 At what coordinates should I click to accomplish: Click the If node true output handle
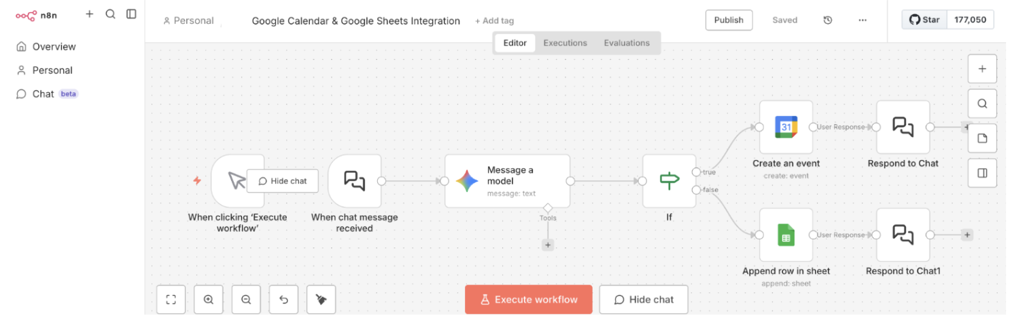click(x=696, y=172)
